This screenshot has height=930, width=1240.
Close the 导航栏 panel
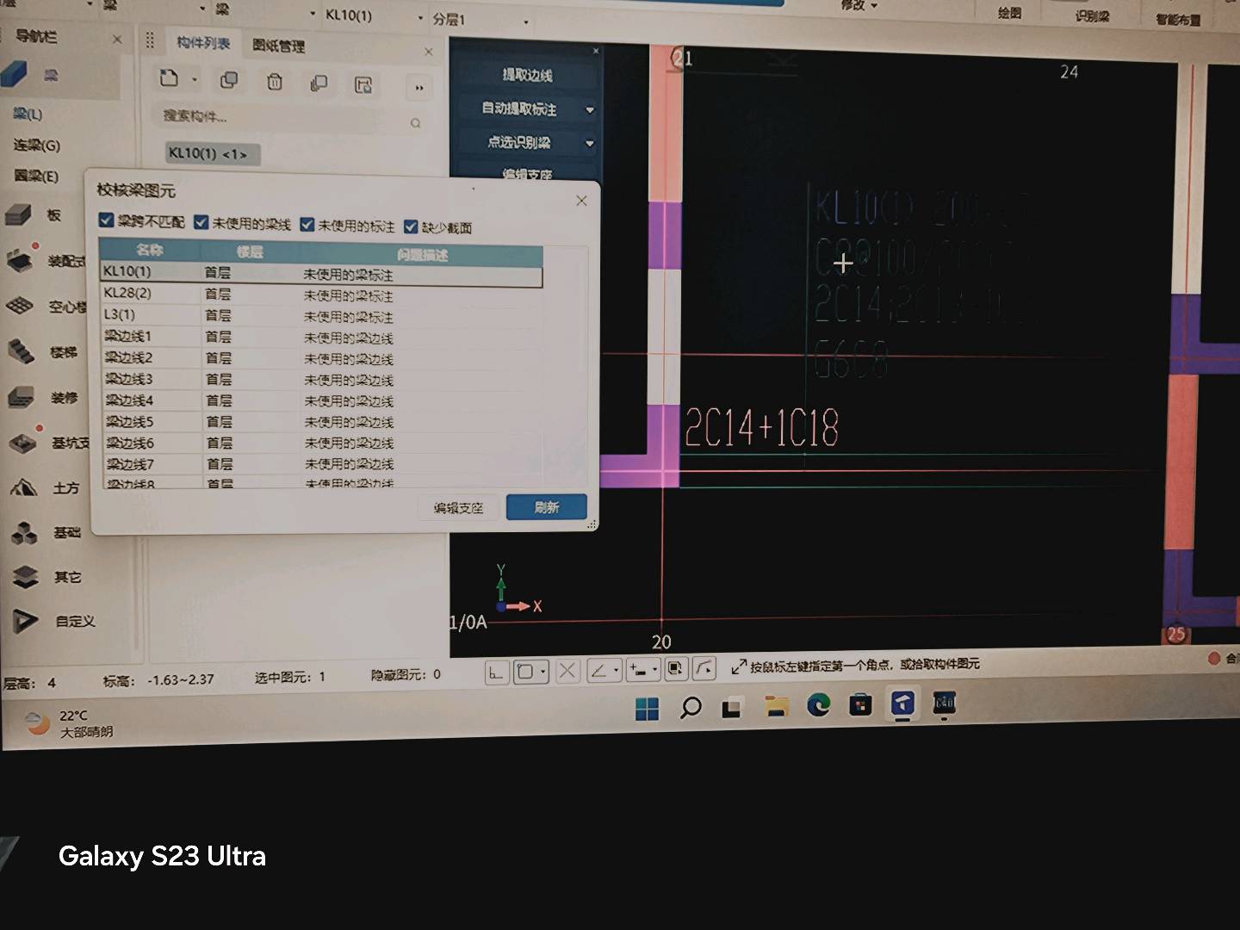[x=117, y=39]
